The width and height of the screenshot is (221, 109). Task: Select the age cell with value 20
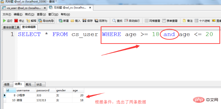coord(78,95)
